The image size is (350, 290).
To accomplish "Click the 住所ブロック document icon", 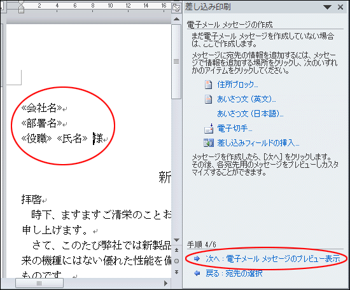I will [208, 85].
